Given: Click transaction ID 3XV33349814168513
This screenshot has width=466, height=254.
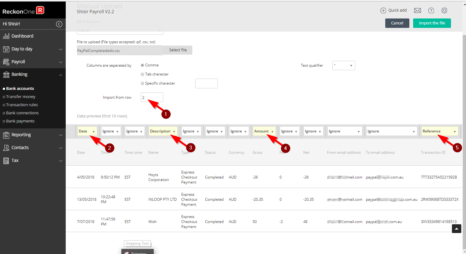Looking at the screenshot, I should pos(439,222).
